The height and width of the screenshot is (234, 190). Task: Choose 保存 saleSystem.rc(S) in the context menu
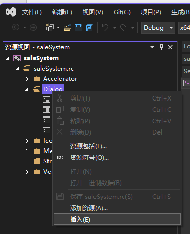(x=117, y=197)
